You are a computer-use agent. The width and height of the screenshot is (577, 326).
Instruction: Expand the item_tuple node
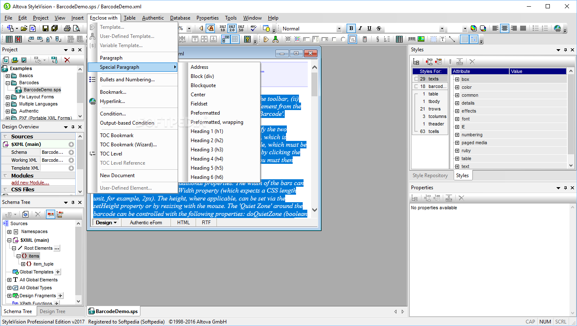(x=24, y=264)
